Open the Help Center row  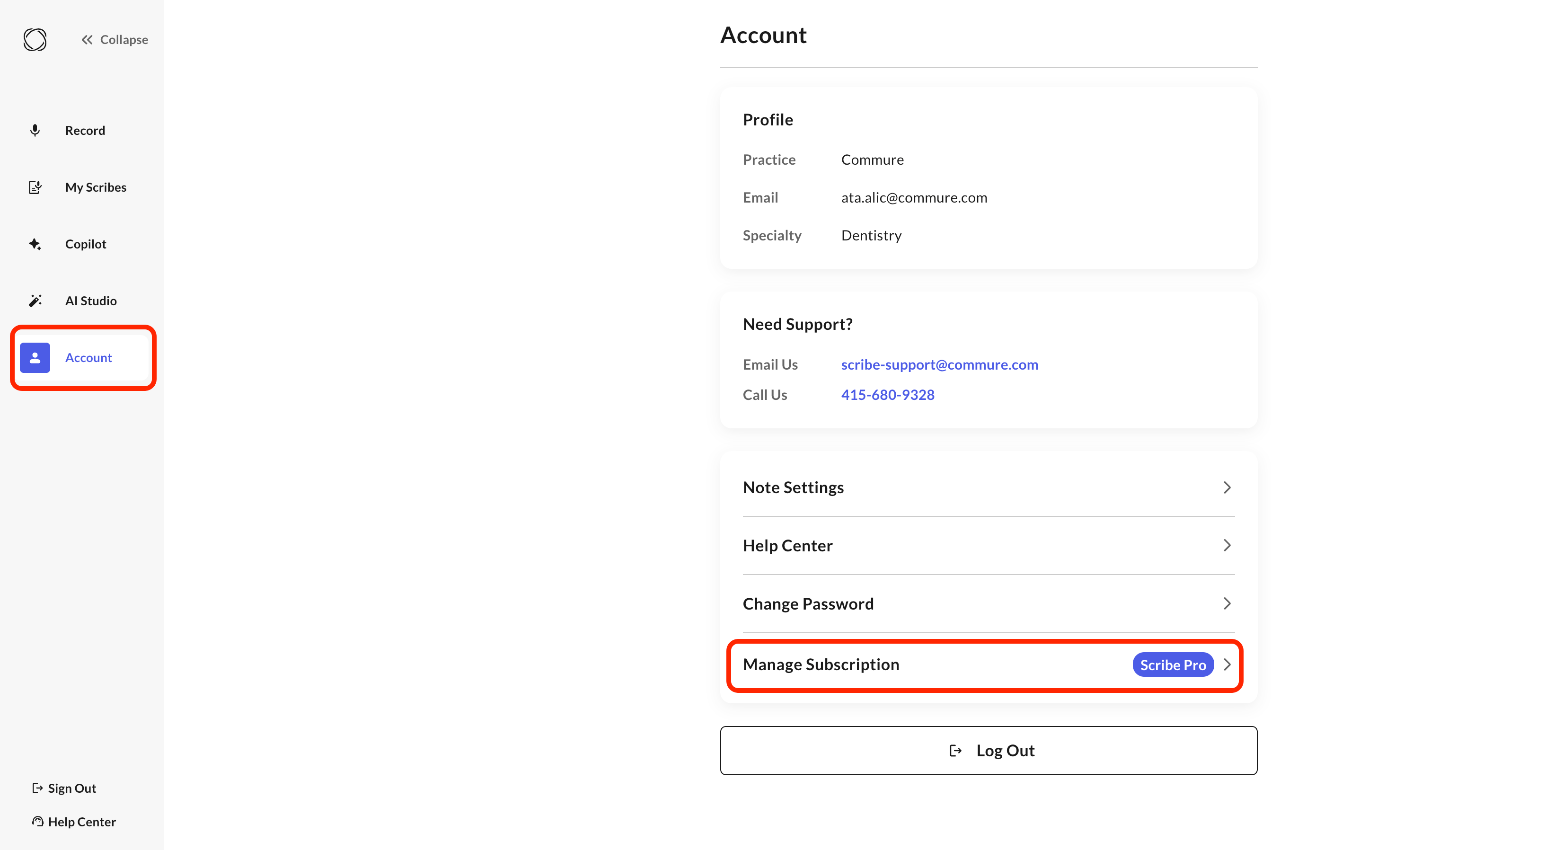coord(988,545)
